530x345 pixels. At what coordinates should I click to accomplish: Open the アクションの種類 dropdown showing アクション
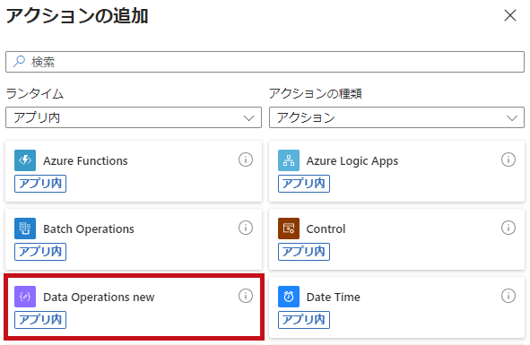pyautogui.click(x=396, y=117)
